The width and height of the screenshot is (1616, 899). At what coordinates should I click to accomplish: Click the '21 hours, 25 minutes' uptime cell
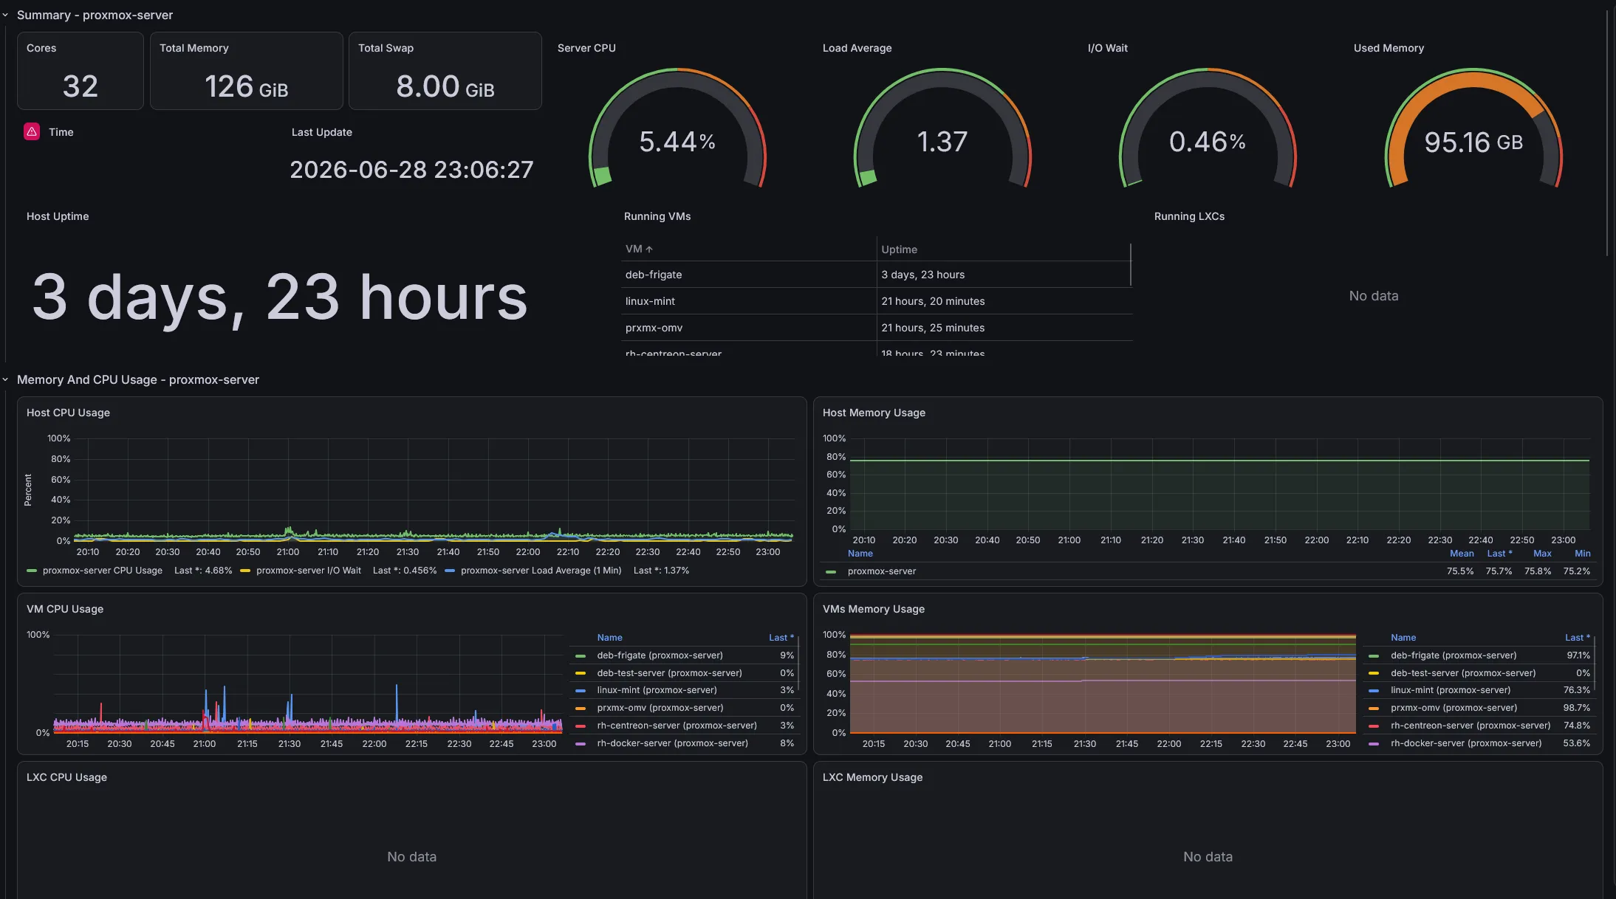(x=933, y=328)
